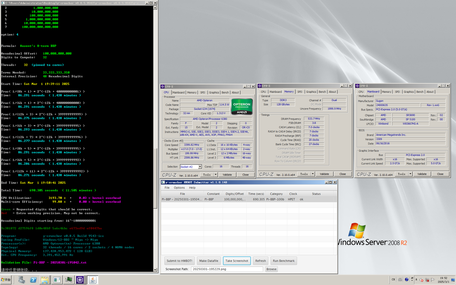The width and height of the screenshot is (456, 285).
Task: Open Graphics tab in CPU-Z CPU window
Action: [214, 93]
